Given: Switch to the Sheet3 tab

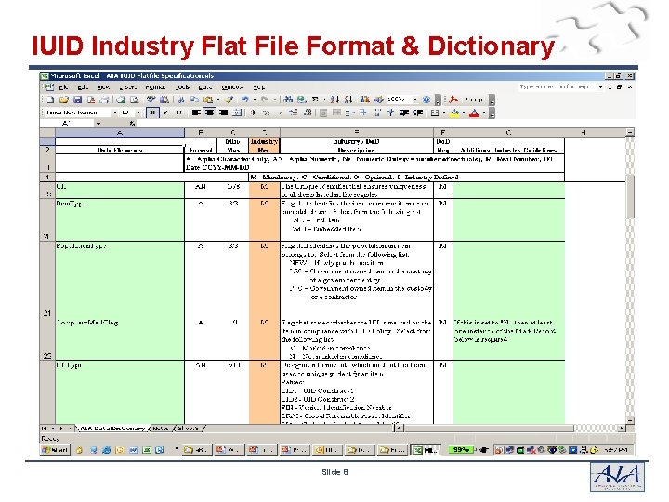Looking at the screenshot, I should click(x=188, y=428).
